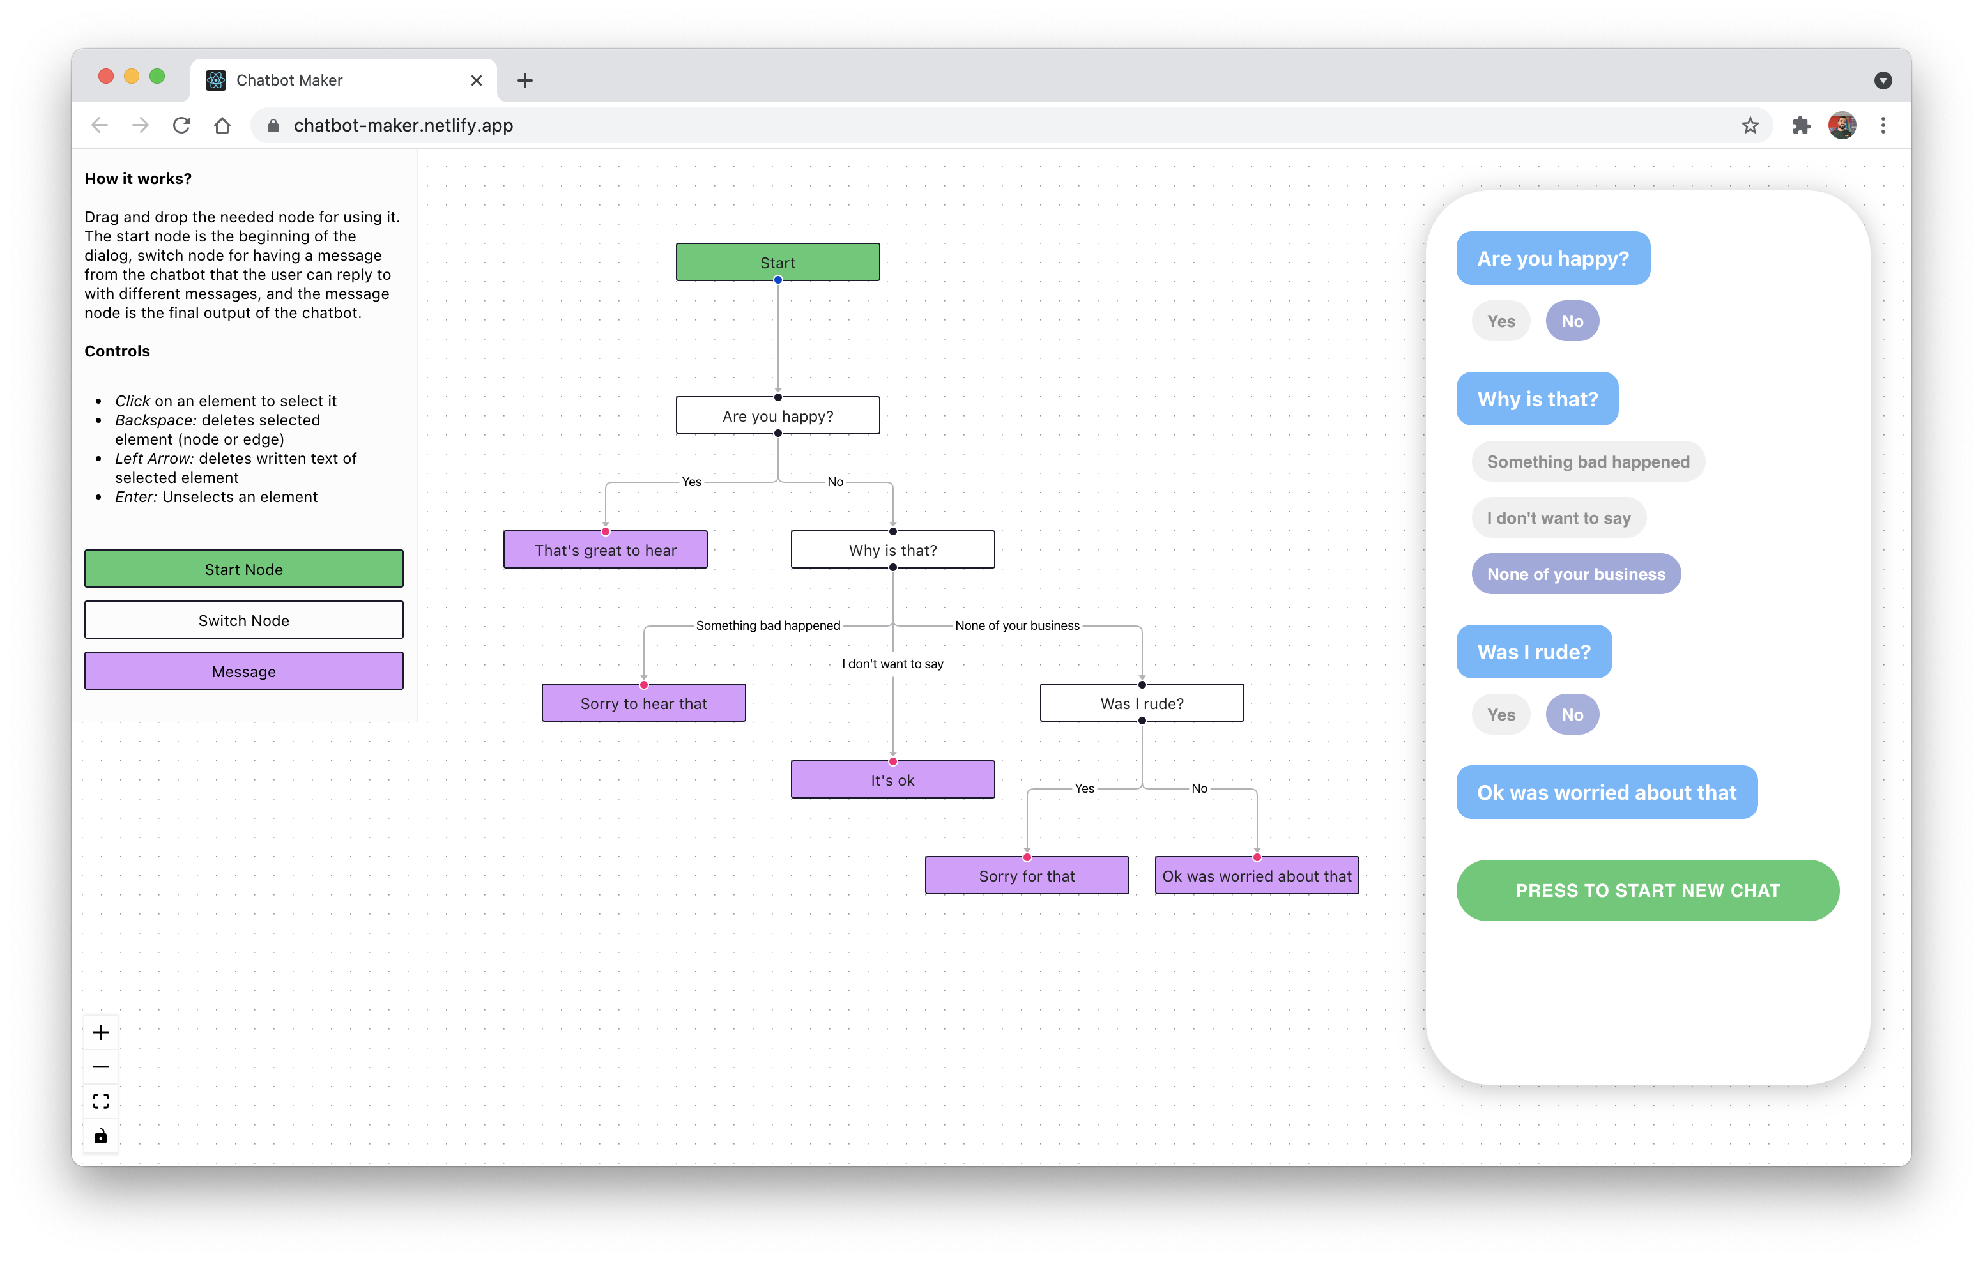
Task: Open the user profile avatar
Action: [1842, 125]
